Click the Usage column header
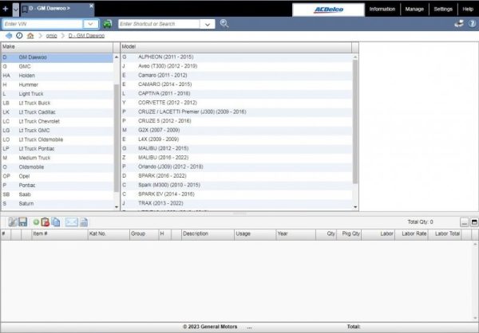Screen dimensions: 479x333 255,234
